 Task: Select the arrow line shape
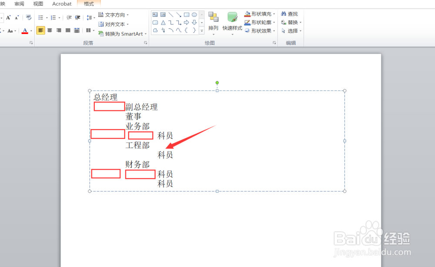[179, 15]
